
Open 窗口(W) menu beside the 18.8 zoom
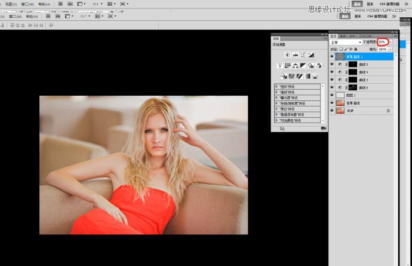pyautogui.click(x=27, y=4)
